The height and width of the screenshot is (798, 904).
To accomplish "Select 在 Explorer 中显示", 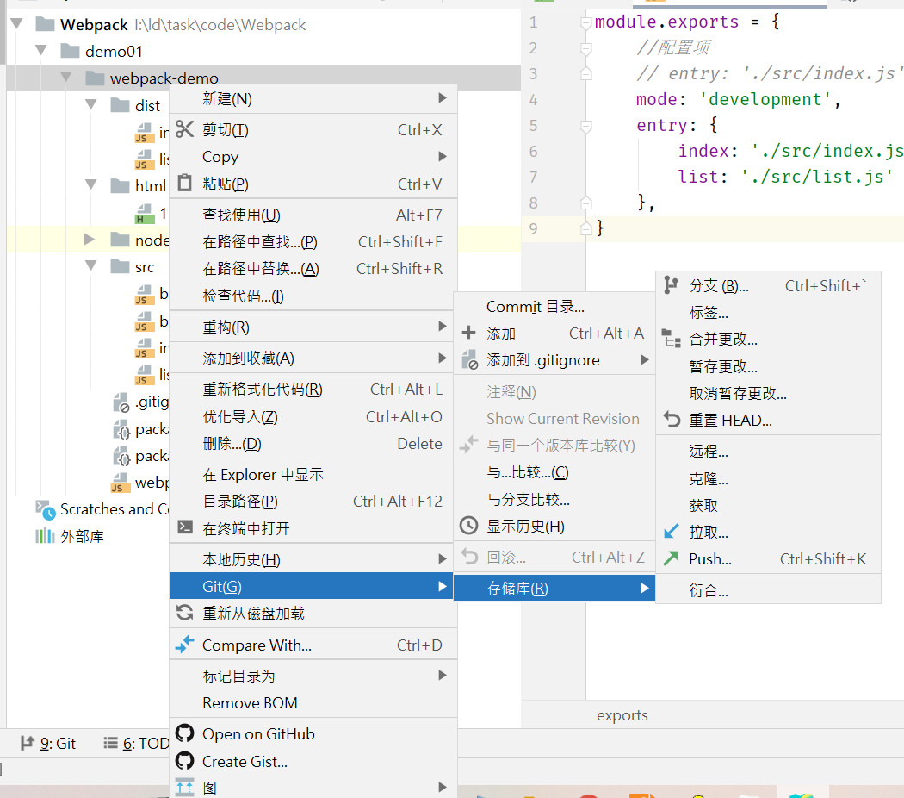I will pos(313,474).
